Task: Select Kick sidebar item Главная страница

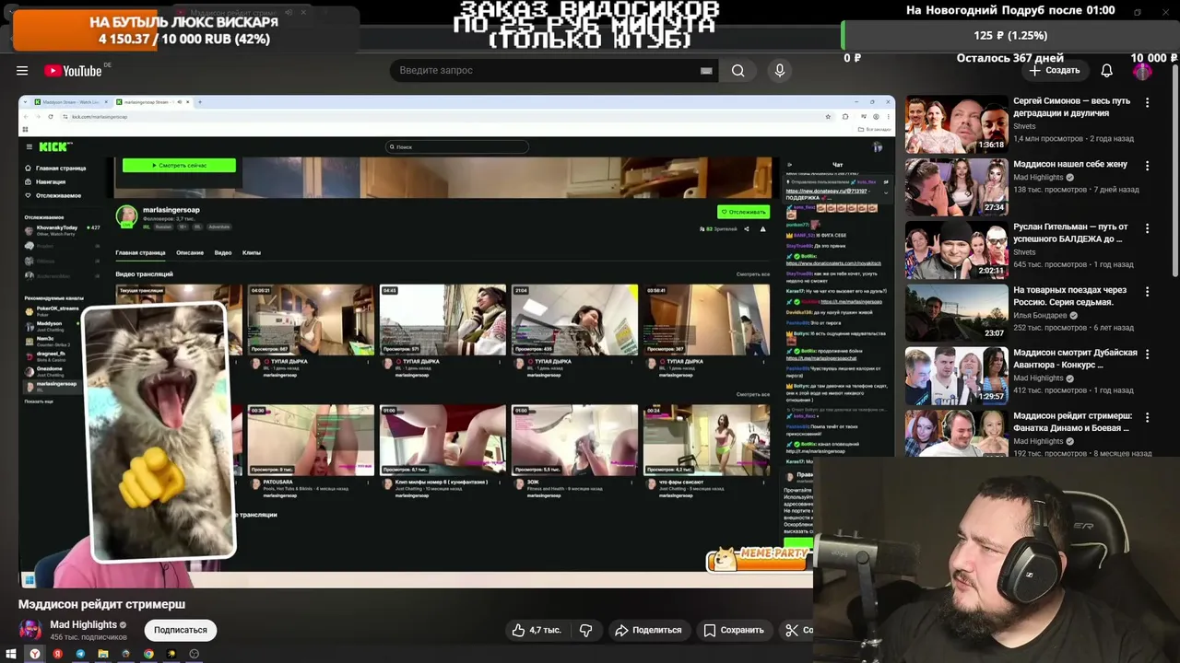Action: 55,169
